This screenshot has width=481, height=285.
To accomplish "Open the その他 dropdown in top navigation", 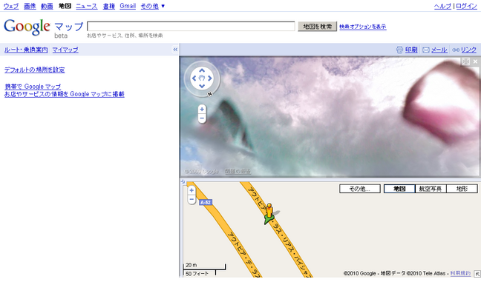I will (x=152, y=6).
